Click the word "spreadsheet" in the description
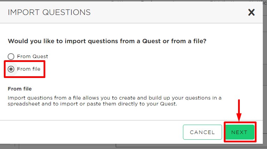The image size is (267, 149). coord(24,104)
